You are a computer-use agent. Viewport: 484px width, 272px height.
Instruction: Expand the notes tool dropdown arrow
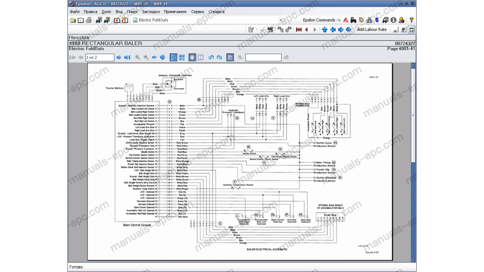pyautogui.click(x=257, y=29)
